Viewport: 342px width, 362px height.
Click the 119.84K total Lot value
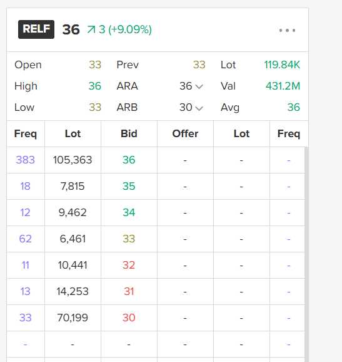tap(282, 65)
